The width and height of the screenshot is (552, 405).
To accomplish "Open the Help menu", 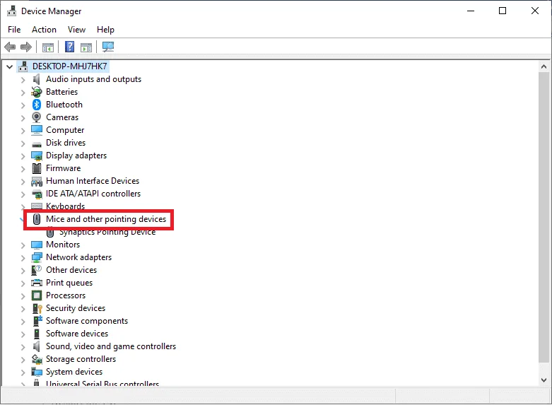I will (x=105, y=30).
